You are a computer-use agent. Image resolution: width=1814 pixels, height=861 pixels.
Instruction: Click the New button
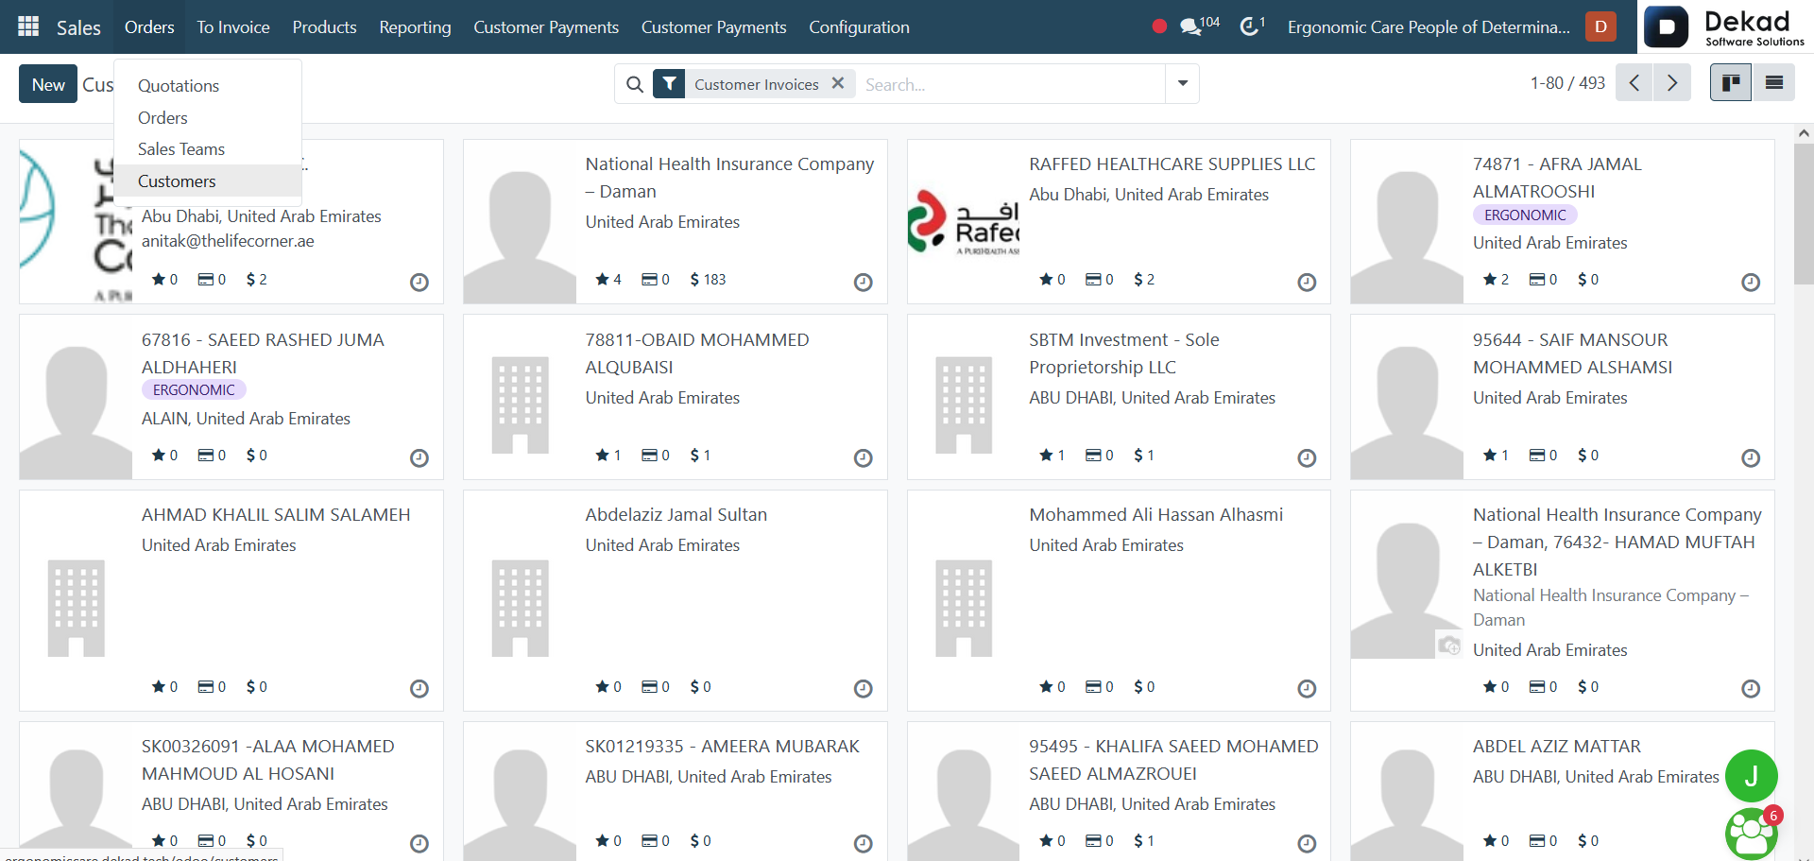tap(48, 84)
